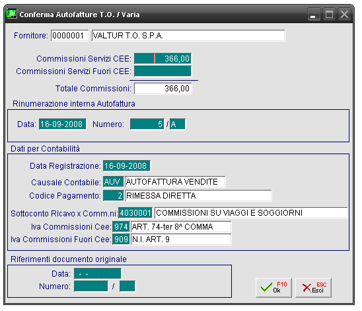Select the Codice Pagamento code field
This screenshot has height=311, width=362.
tap(113, 196)
